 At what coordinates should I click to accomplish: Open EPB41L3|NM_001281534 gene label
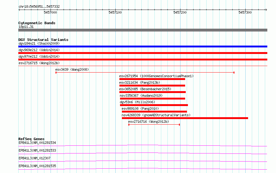tap(37, 143)
